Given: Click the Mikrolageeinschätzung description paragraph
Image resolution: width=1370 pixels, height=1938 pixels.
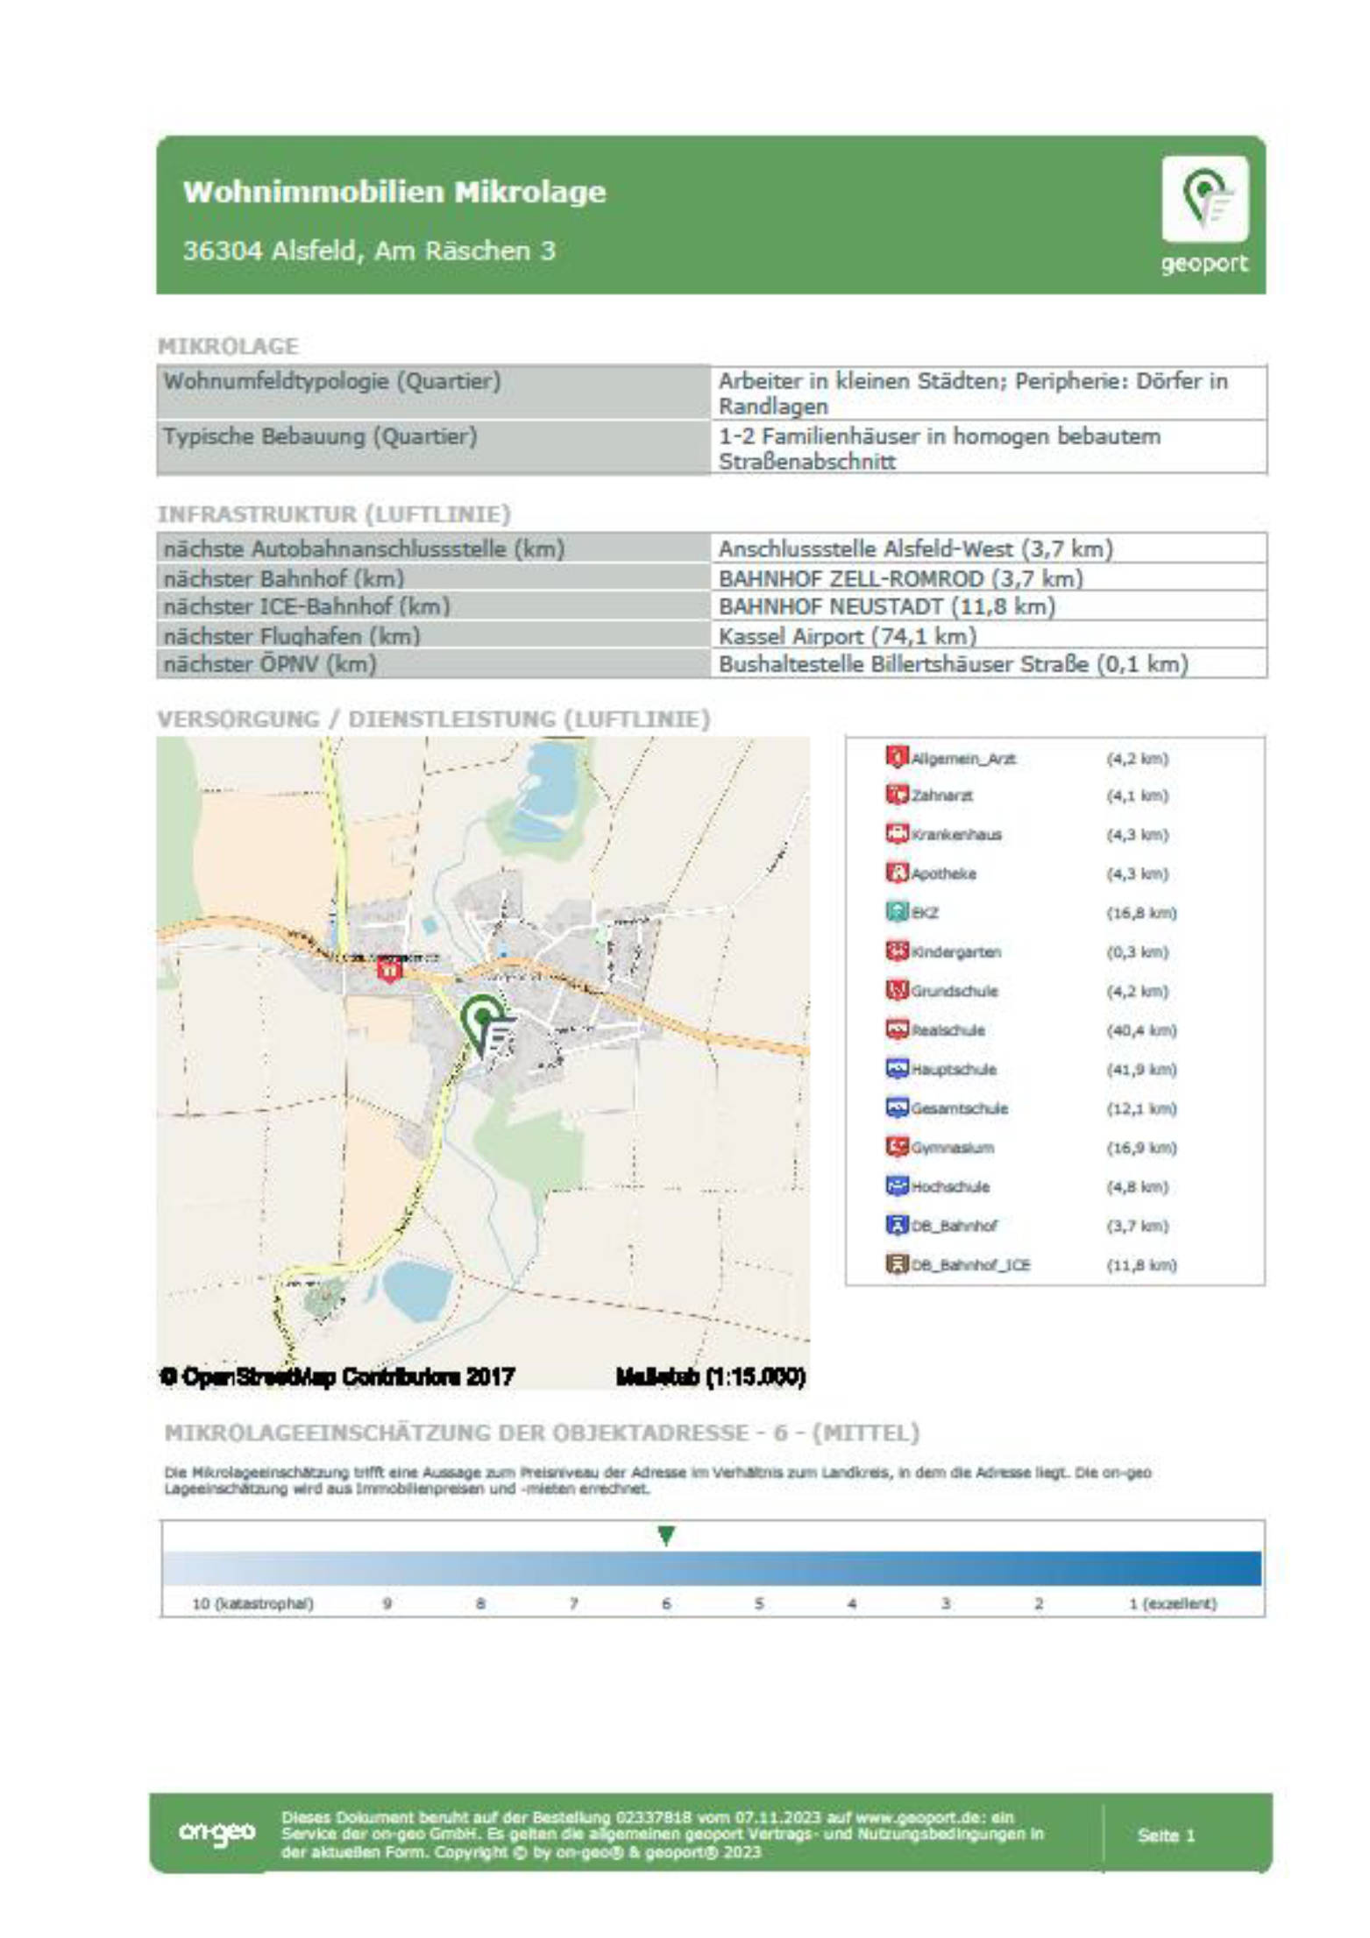Looking at the screenshot, I should click(x=657, y=1480).
